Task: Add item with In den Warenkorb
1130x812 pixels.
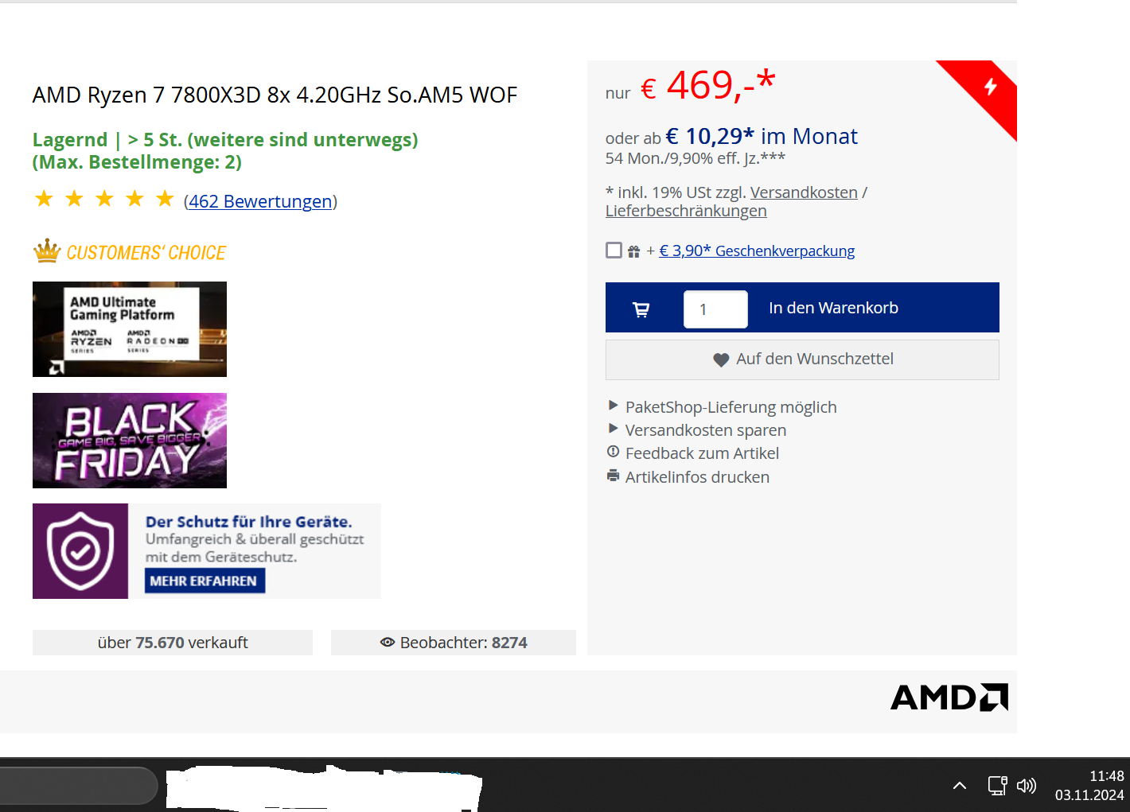Action: coord(833,308)
